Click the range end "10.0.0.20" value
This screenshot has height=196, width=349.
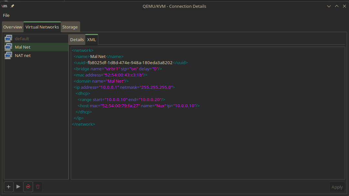150,99
